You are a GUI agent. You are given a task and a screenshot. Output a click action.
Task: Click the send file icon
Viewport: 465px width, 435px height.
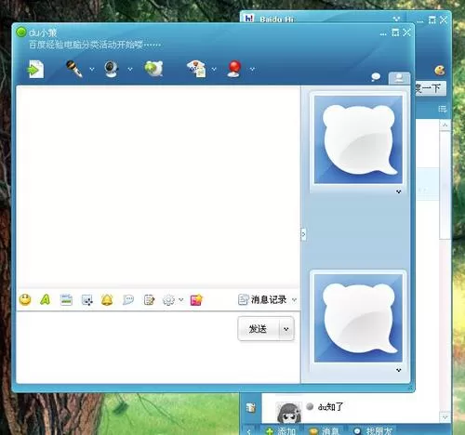click(x=36, y=69)
